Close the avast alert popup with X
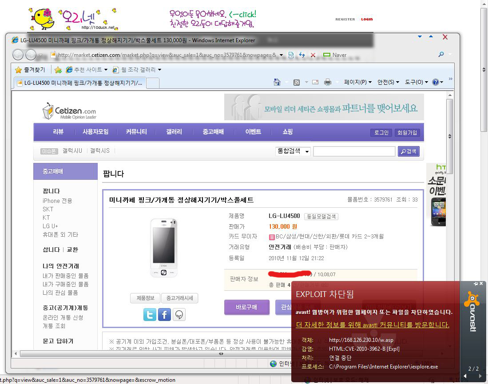 coord(481,284)
